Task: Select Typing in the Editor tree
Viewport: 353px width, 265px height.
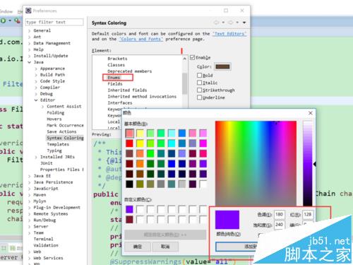Action: point(54,151)
